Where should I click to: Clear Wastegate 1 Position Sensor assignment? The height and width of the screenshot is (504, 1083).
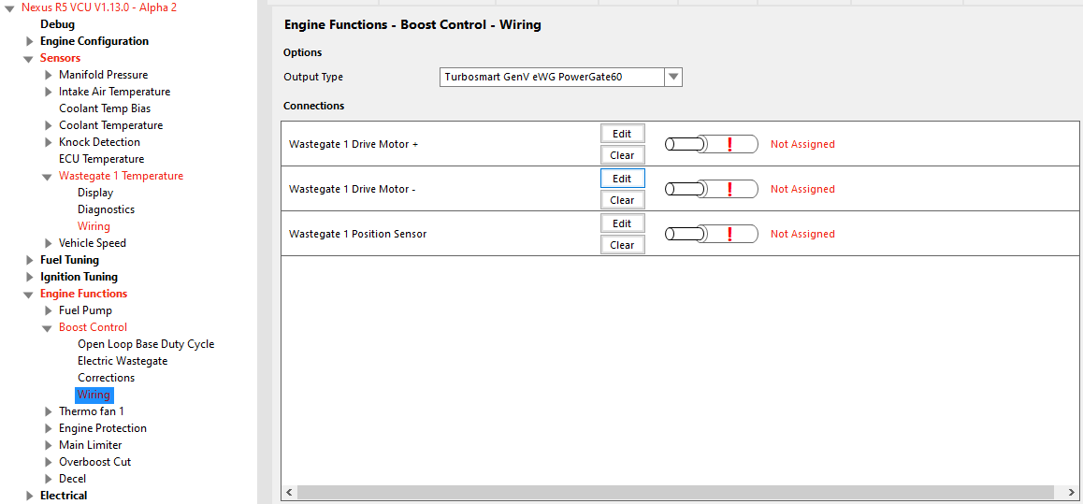pyautogui.click(x=622, y=244)
